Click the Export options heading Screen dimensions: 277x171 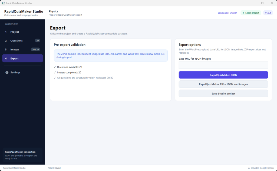pyautogui.click(x=190, y=45)
